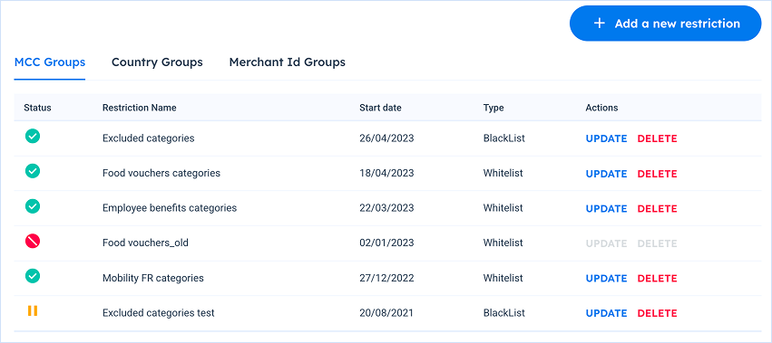
Task: Delete Food vouchers categories restriction
Action: point(658,174)
